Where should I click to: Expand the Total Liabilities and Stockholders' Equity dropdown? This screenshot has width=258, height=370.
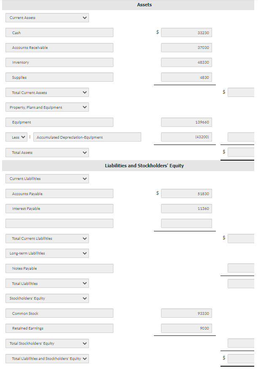pos(47,359)
